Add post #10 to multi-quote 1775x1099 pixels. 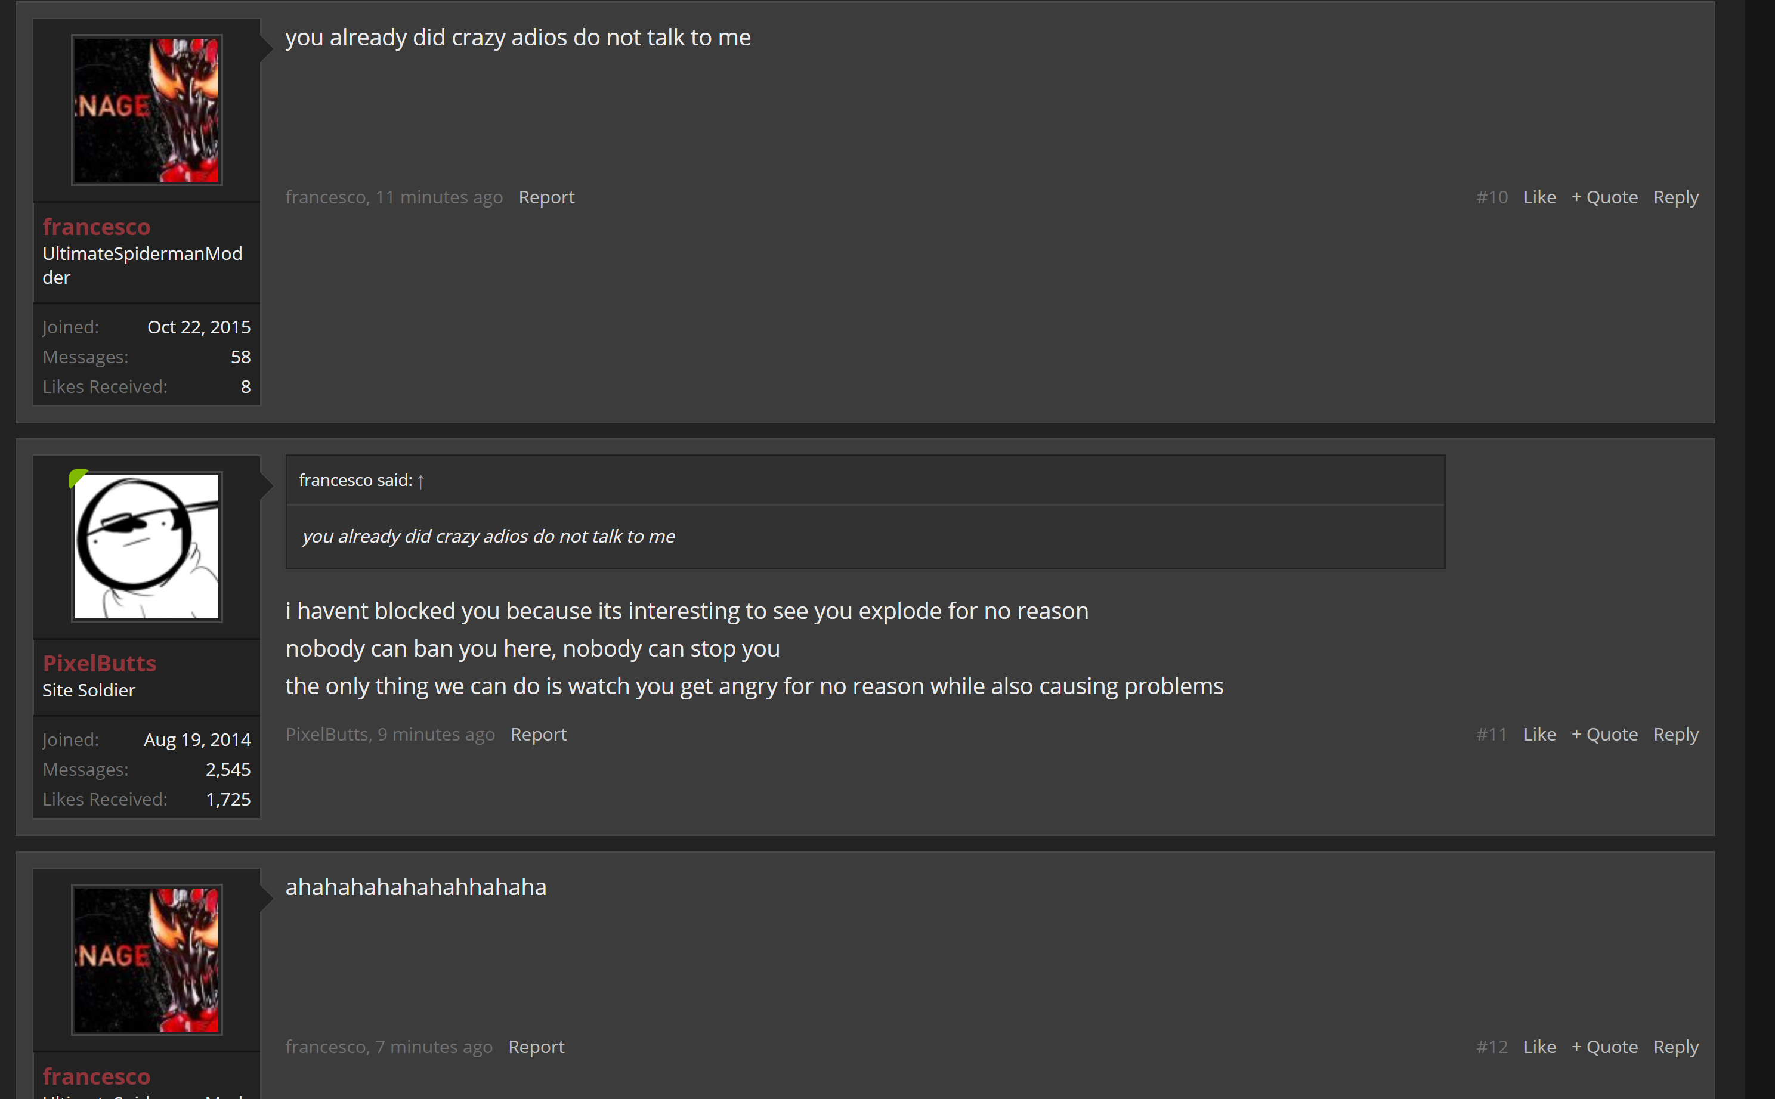[x=1604, y=197]
